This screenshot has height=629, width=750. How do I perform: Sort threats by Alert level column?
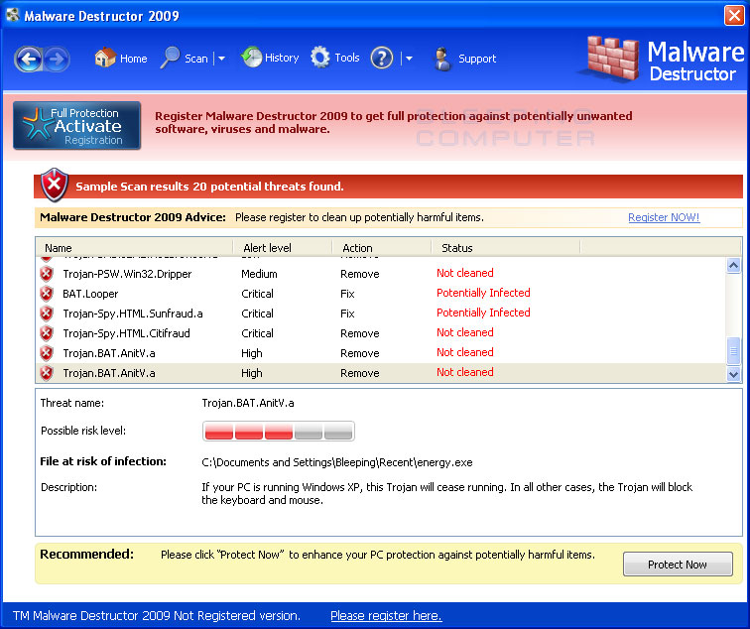(266, 248)
